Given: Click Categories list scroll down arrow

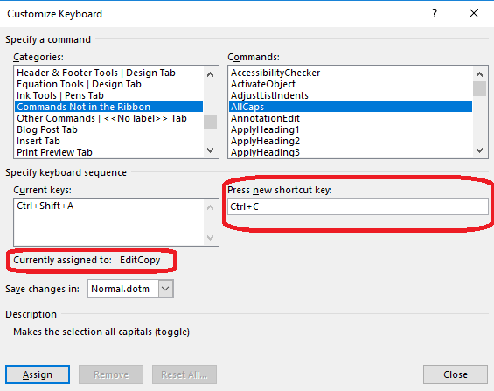Looking at the screenshot, I should (210, 150).
